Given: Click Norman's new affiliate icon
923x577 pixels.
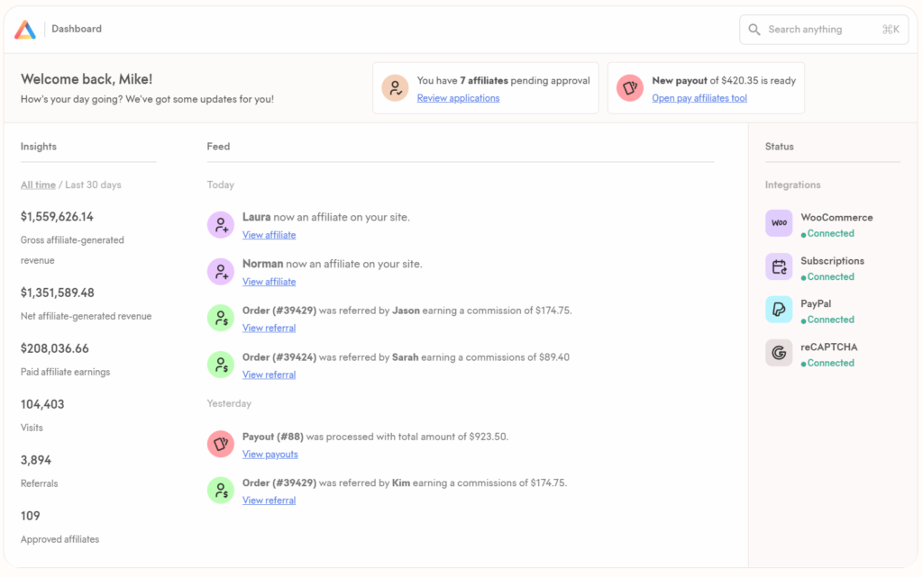Looking at the screenshot, I should 221,272.
